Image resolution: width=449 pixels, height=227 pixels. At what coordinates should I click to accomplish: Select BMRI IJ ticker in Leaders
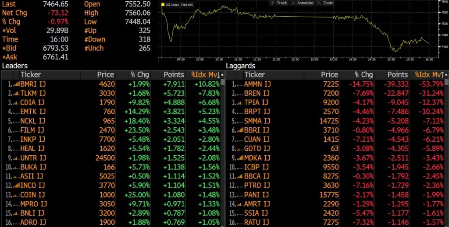[33, 84]
